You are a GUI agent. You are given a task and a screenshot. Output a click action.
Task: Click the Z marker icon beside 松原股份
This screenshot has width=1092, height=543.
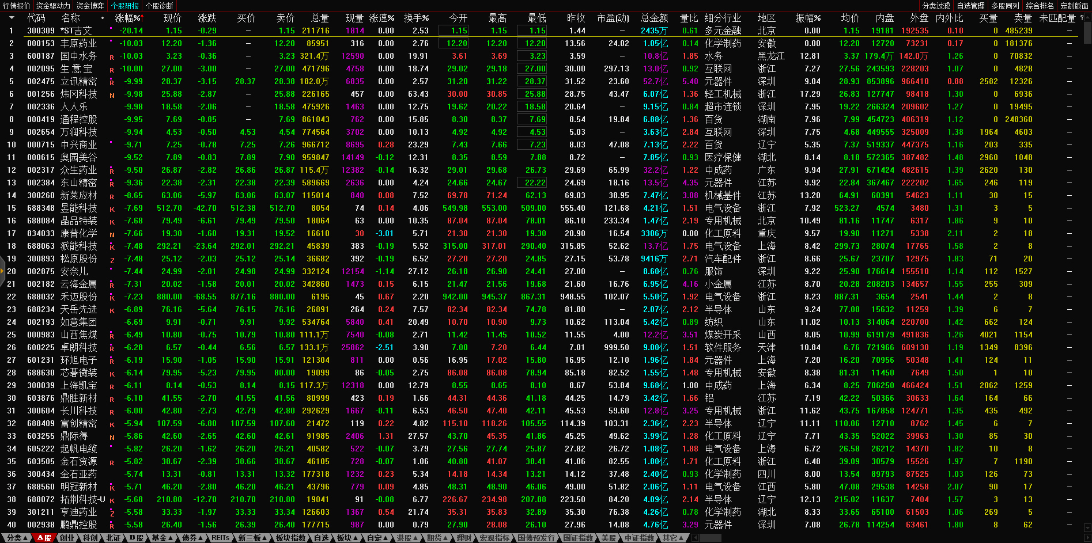112,260
